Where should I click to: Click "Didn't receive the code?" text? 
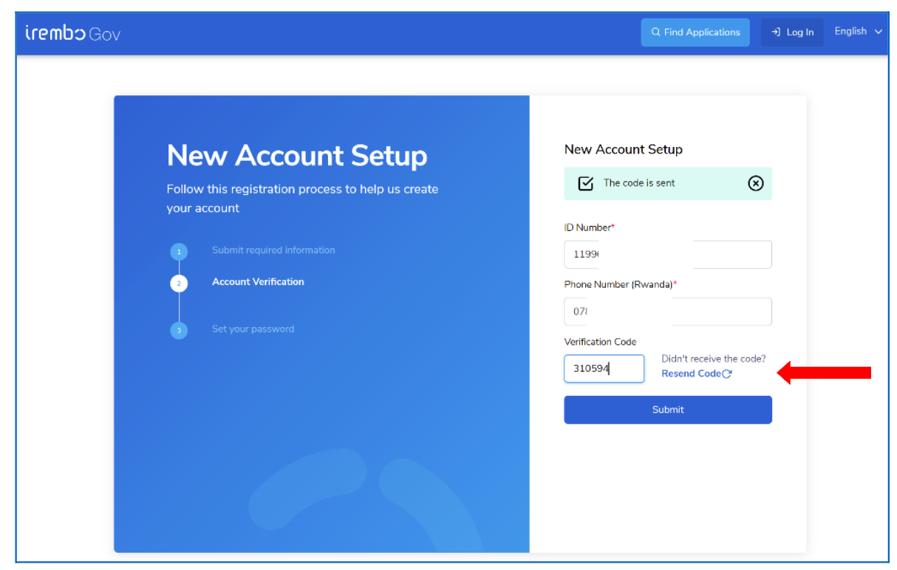(x=714, y=359)
